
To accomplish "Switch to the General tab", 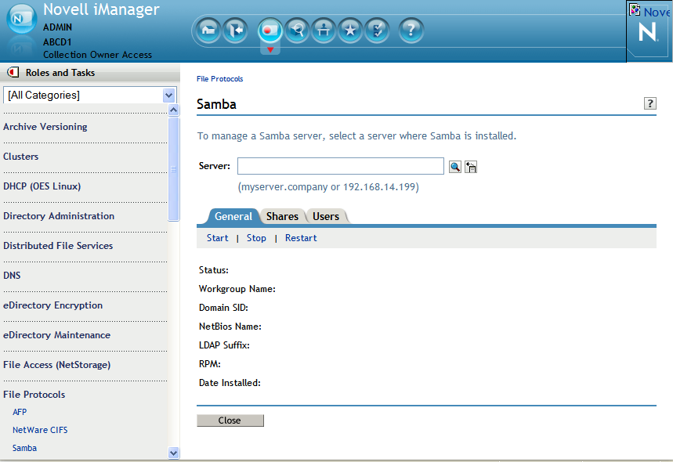I will pos(233,216).
